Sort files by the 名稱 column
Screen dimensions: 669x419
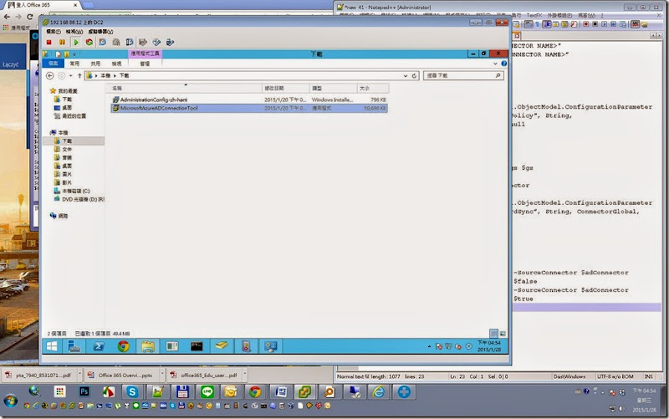click(185, 89)
